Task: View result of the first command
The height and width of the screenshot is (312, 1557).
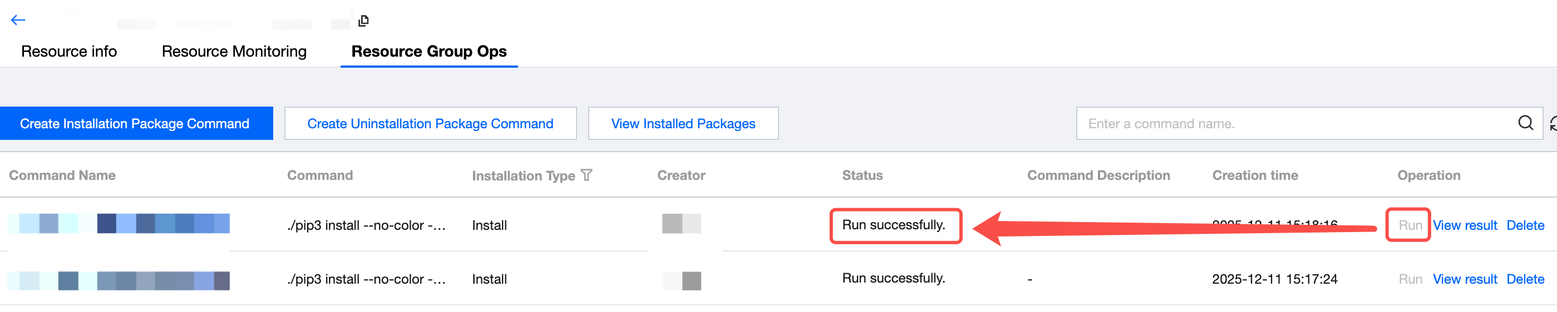Action: coord(1465,225)
